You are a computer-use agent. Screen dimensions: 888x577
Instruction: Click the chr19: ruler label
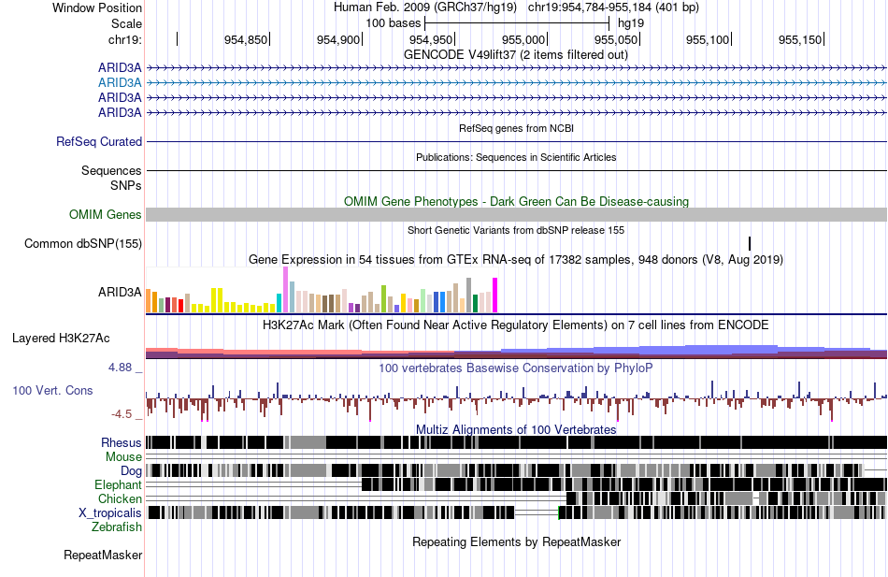124,39
